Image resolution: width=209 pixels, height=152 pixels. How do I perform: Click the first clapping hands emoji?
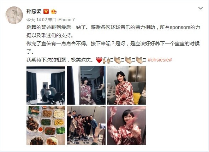(117, 60)
